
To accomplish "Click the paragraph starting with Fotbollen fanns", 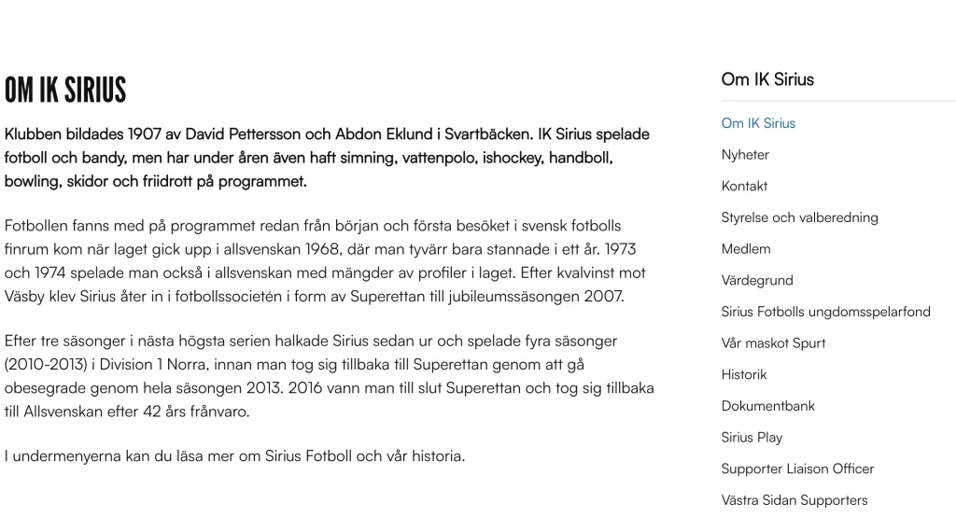I will click(327, 261).
